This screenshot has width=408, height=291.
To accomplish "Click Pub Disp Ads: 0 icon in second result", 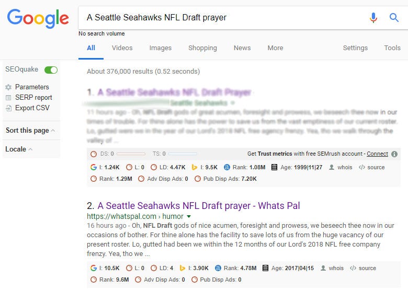I will click(x=195, y=280).
